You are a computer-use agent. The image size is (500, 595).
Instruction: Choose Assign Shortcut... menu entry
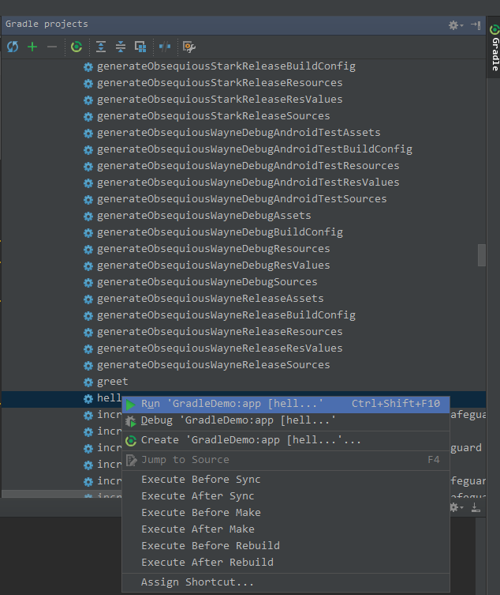point(285,582)
